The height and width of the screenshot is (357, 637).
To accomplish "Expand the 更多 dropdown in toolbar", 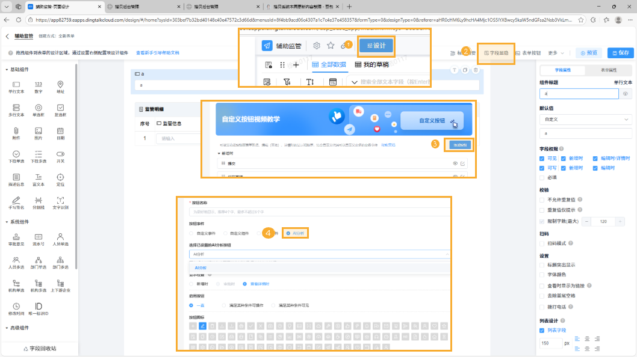I will (556, 53).
